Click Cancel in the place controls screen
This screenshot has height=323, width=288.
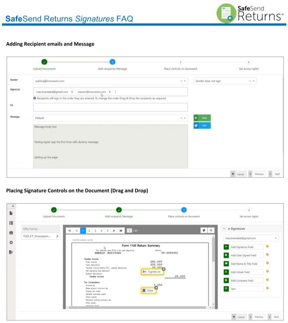coord(239,317)
